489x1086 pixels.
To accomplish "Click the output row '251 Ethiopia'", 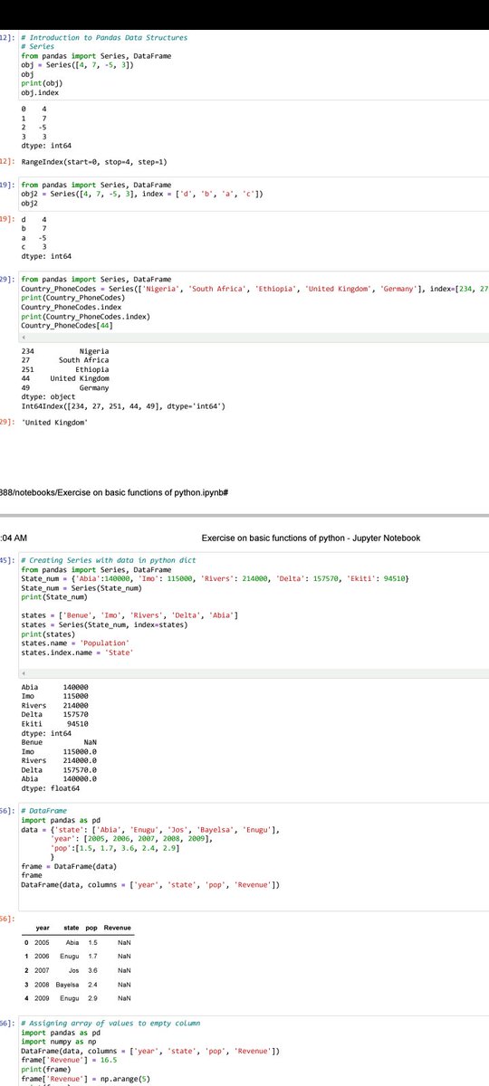I will tap(65, 369).
